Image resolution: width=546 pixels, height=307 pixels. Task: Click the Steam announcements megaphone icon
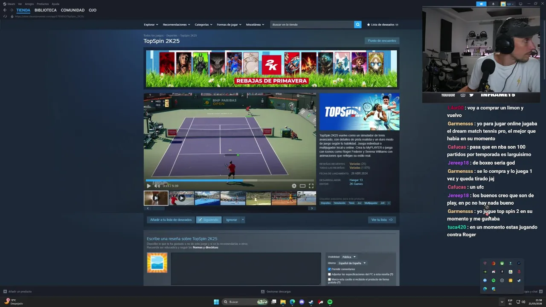pos(481,4)
